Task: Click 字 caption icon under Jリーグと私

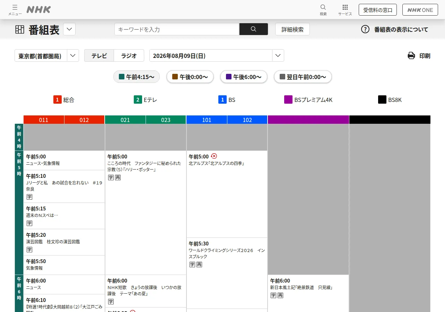Action: coord(29,197)
